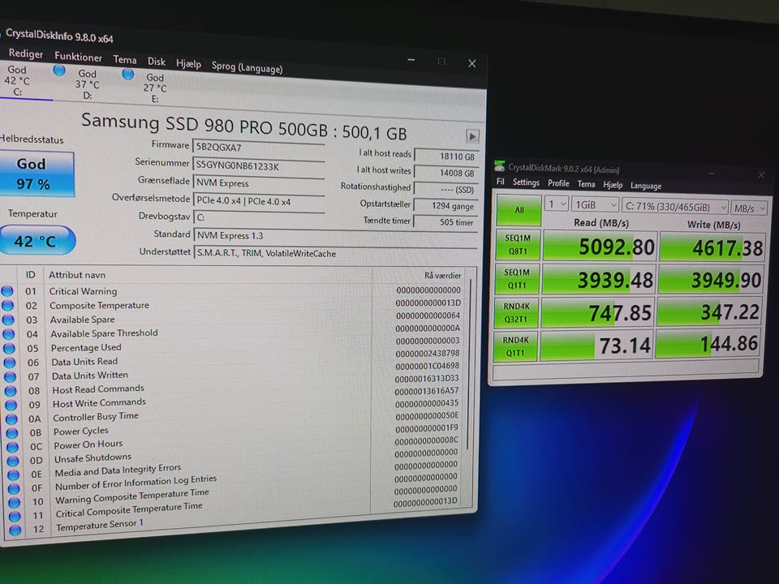Click next disk arrow button
The image size is (779, 584).
pyautogui.click(x=472, y=136)
